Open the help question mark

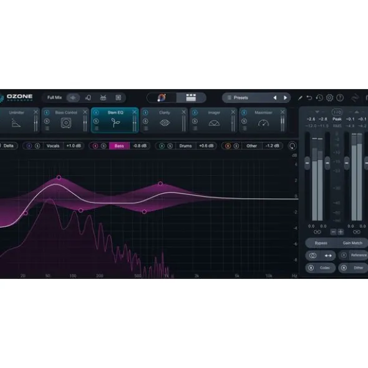[x=340, y=98]
